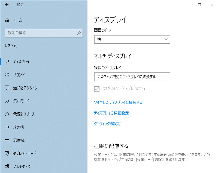Select the 記憶域 drive icon
218x173 pixels.
[7, 140]
